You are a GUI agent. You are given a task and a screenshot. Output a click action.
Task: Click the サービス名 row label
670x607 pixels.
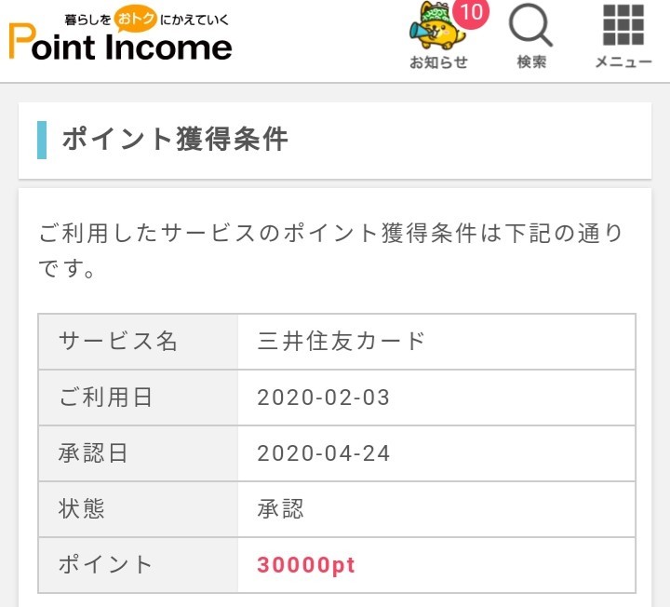(118, 341)
